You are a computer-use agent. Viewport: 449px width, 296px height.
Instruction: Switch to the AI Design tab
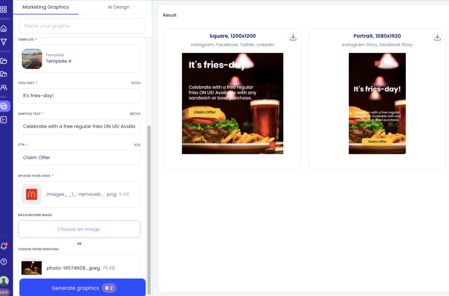119,7
